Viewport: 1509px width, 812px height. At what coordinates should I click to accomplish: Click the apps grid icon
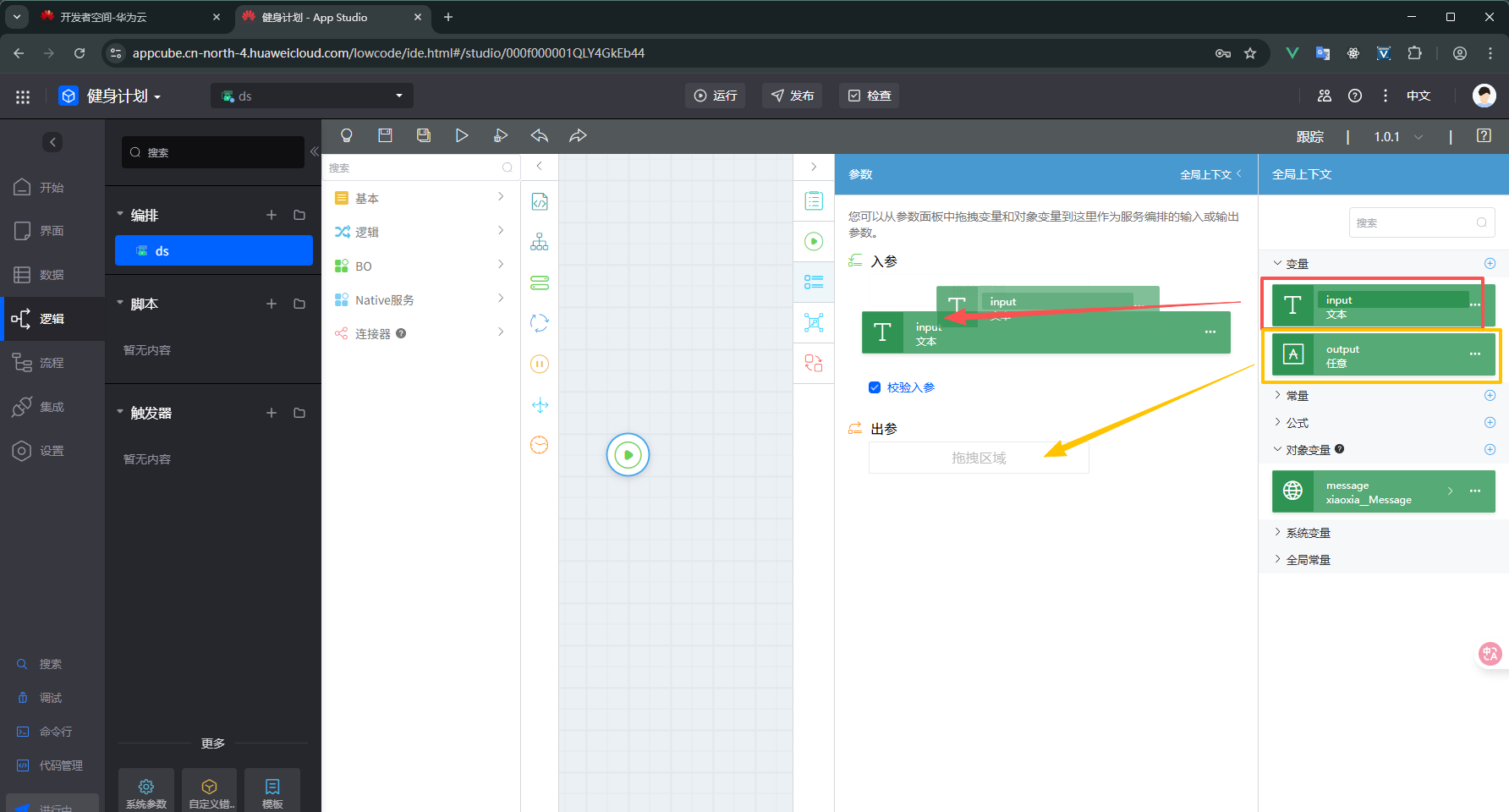[x=23, y=96]
